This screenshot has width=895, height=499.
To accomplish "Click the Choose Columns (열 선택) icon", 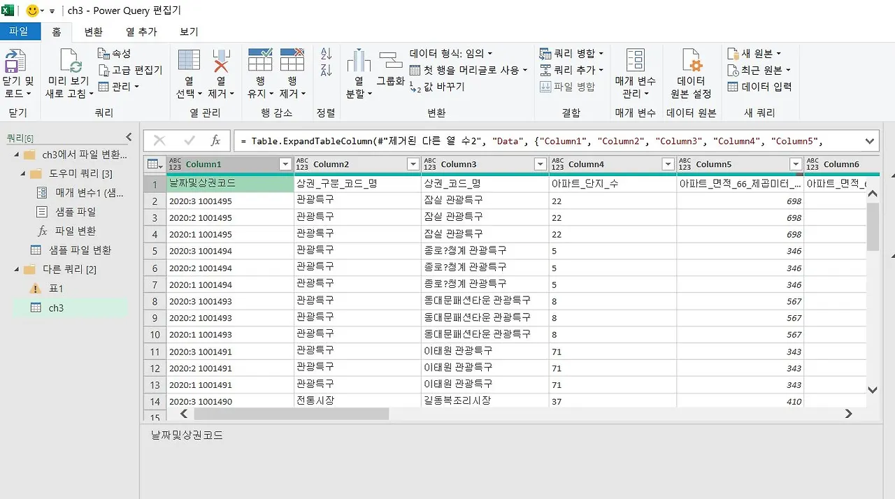I will (x=189, y=61).
